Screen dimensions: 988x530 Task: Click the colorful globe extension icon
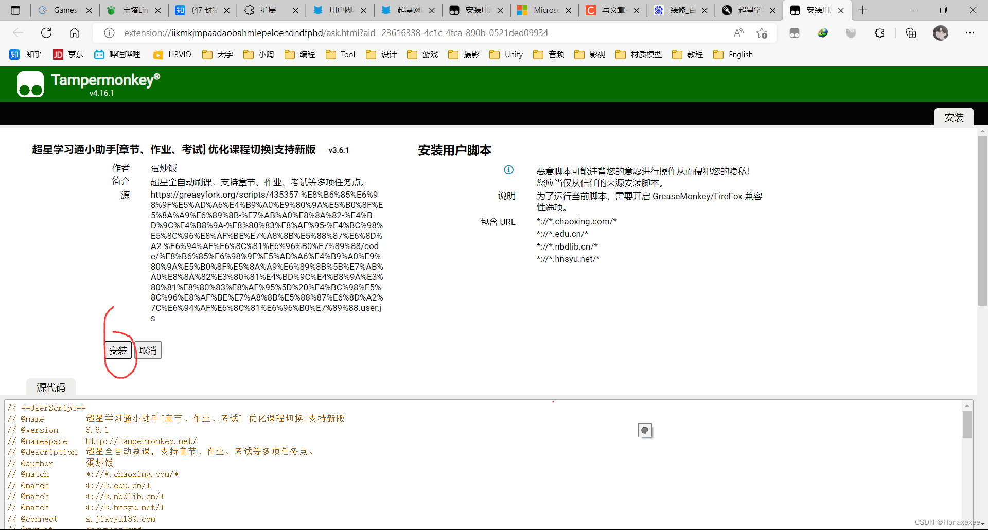823,33
